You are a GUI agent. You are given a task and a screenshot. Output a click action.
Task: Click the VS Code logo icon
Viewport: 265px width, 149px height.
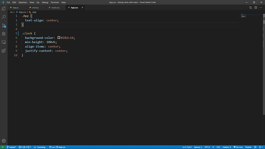tap(3, 2)
